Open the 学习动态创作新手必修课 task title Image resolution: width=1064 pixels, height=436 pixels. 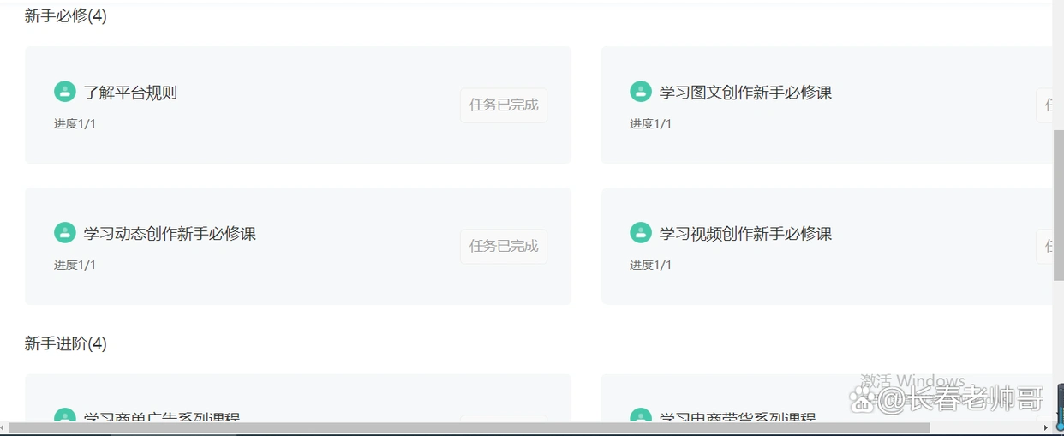coord(170,234)
